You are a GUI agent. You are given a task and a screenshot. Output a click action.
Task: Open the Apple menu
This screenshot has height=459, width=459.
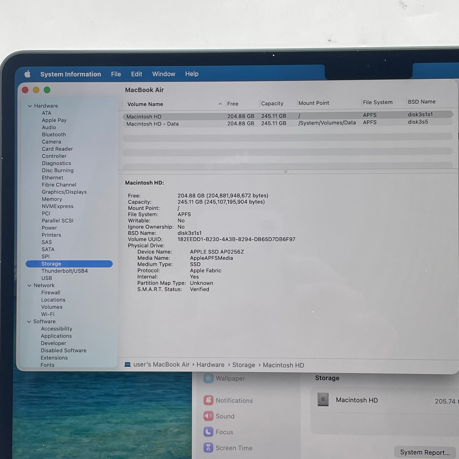click(x=28, y=74)
